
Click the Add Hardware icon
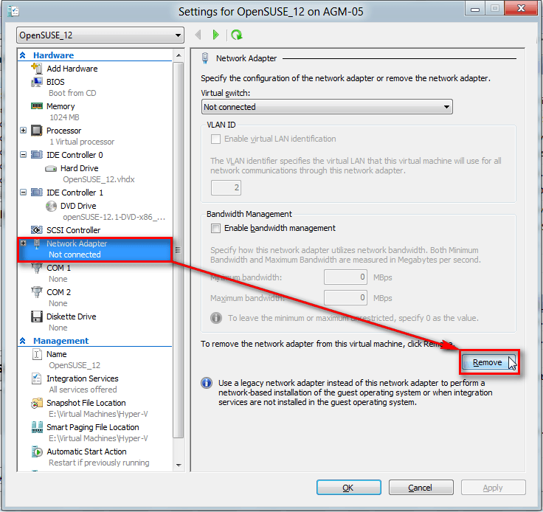(37, 69)
